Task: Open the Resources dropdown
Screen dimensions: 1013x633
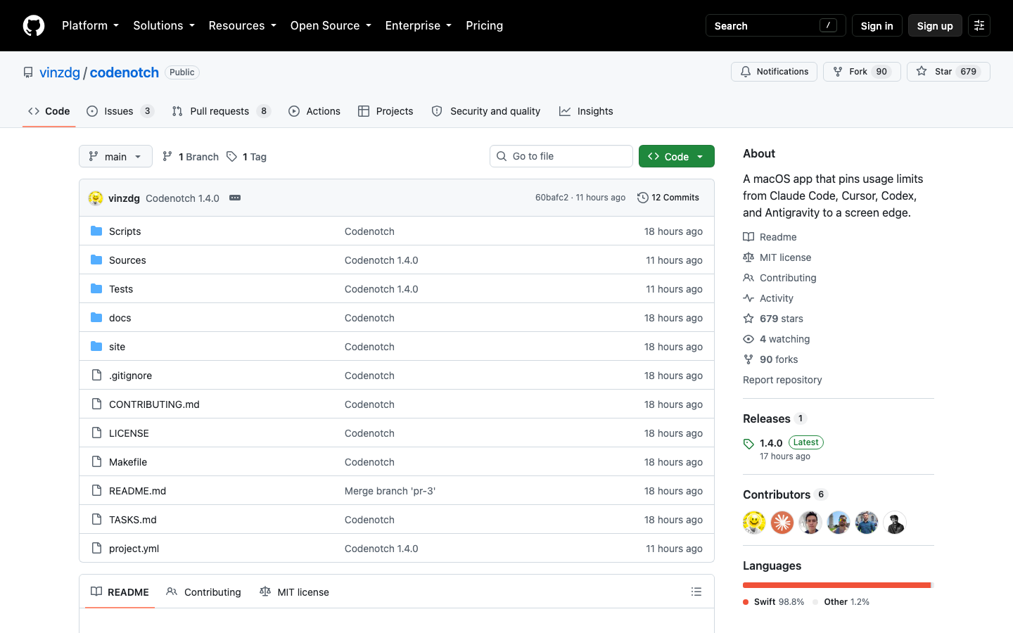Action: (x=242, y=25)
